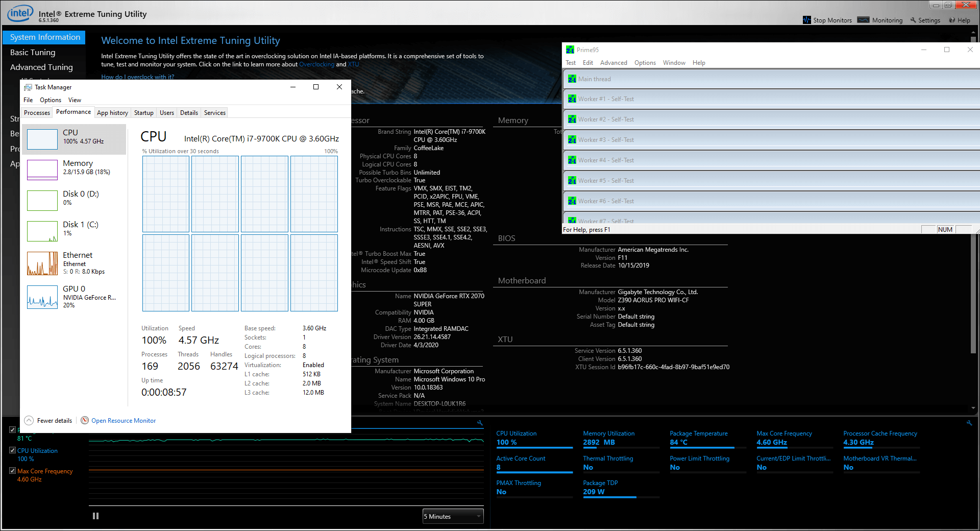Uncheck the Max Core Frequency checkbox
The width and height of the screenshot is (980, 531).
(x=12, y=471)
